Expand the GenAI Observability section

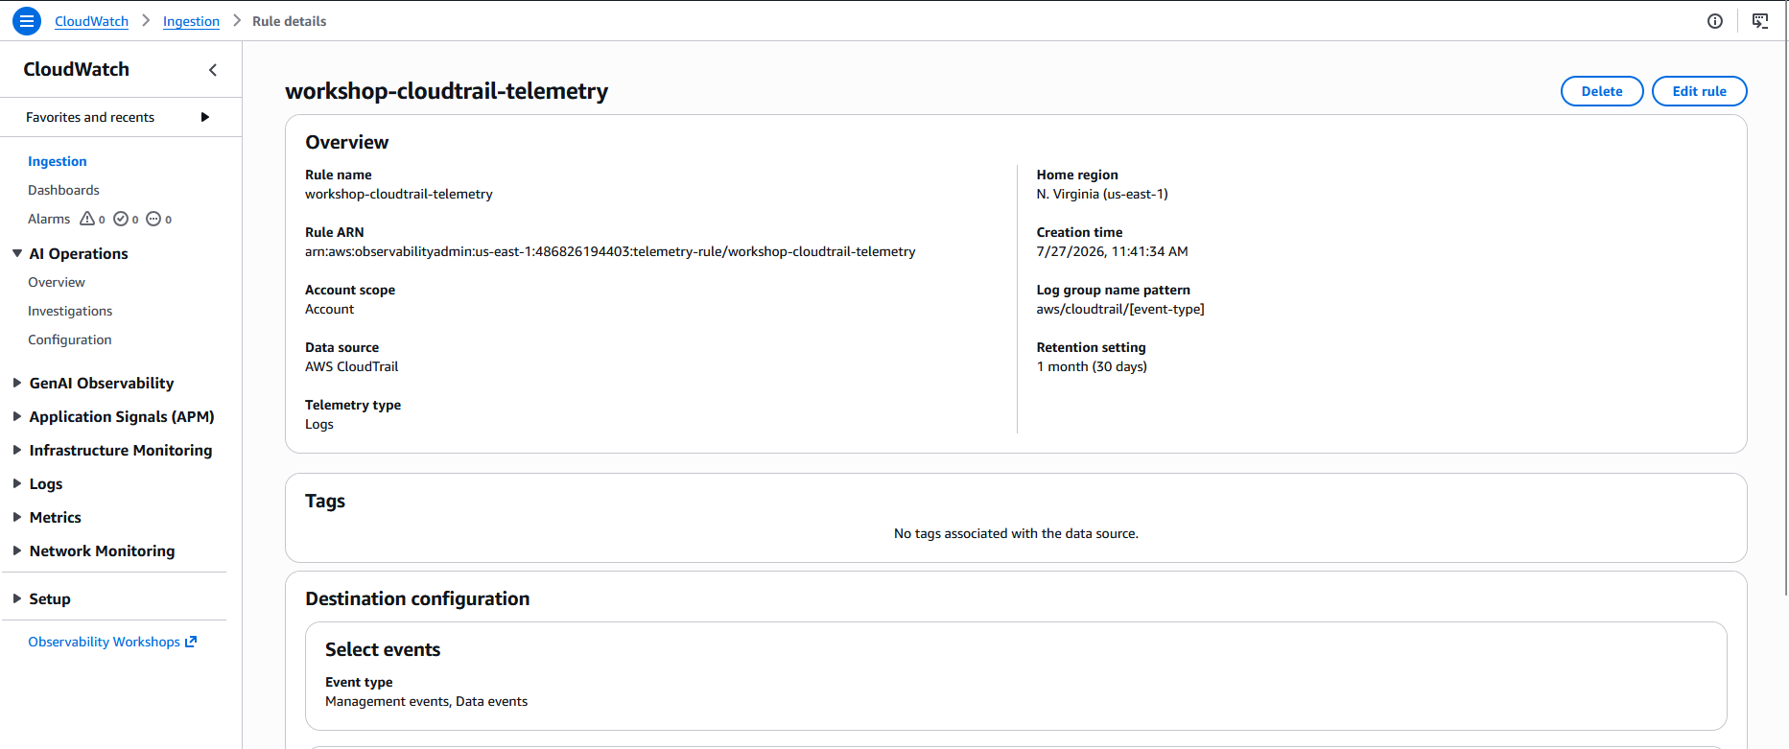17,383
